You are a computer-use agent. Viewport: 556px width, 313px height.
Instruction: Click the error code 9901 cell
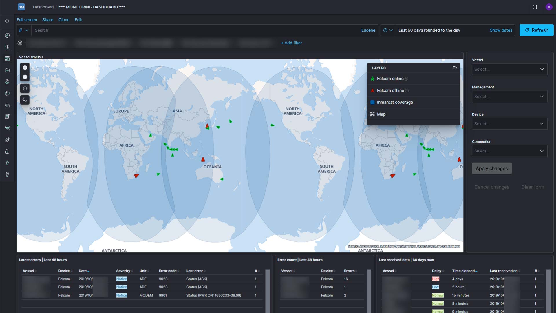click(x=163, y=295)
